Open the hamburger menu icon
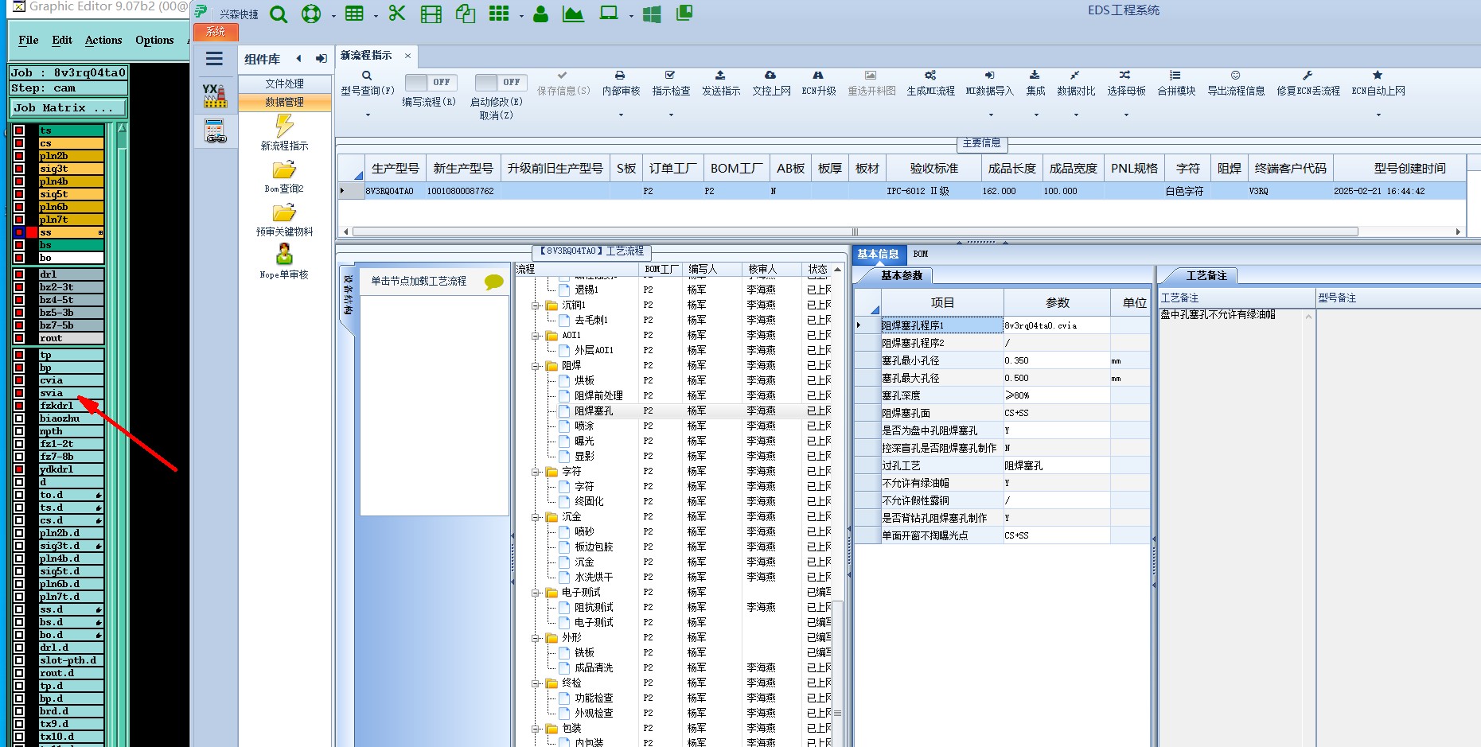 (x=214, y=59)
